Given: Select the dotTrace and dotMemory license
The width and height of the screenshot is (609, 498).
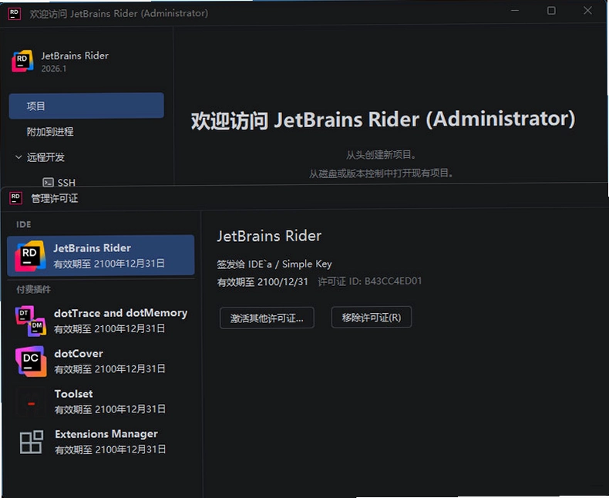Looking at the screenshot, I should (100, 321).
